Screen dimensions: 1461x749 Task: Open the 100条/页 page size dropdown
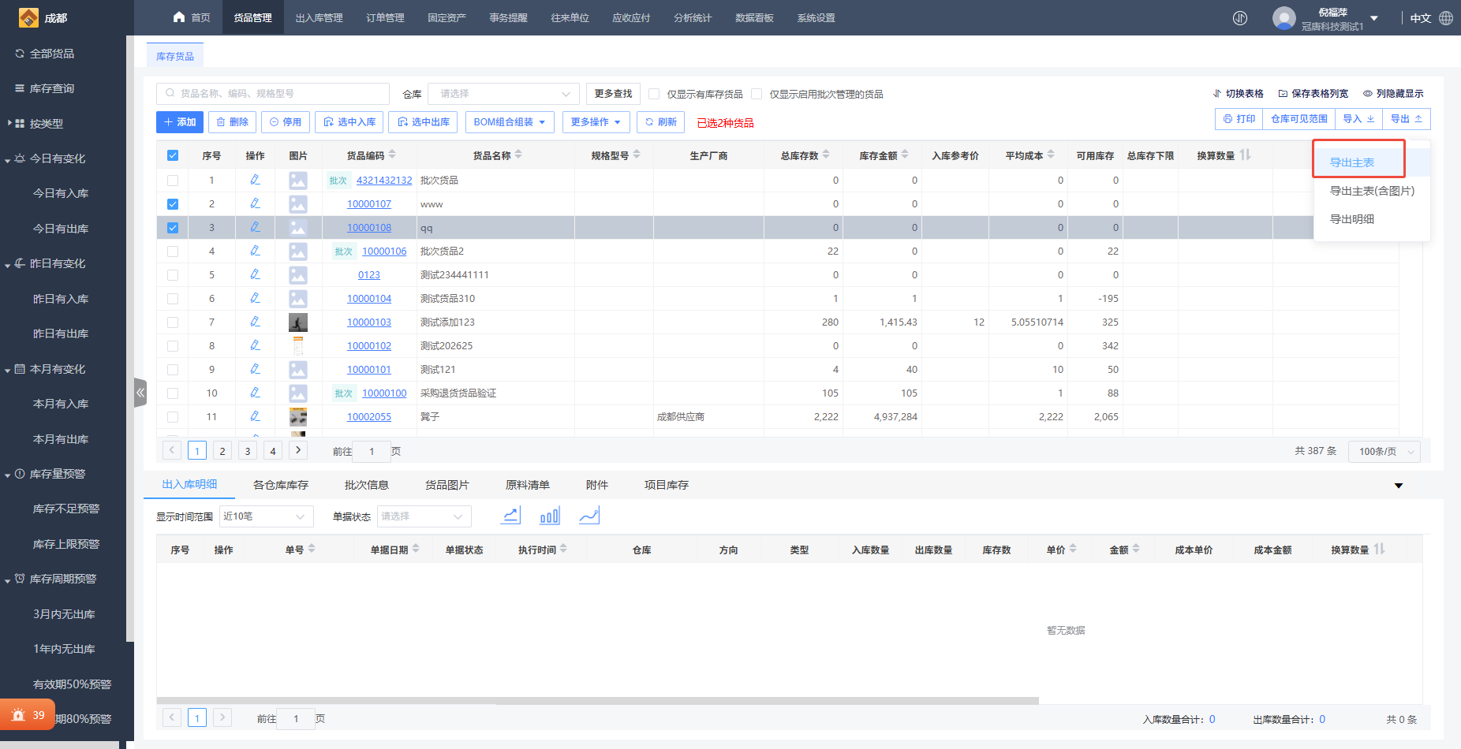point(1384,452)
